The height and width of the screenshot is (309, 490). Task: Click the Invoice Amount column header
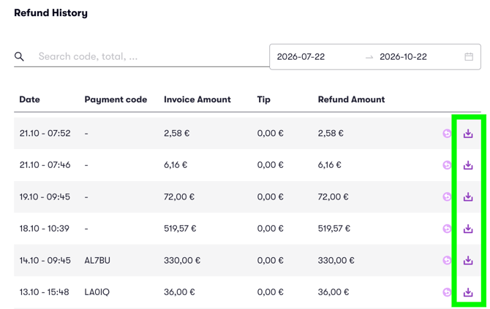point(197,99)
